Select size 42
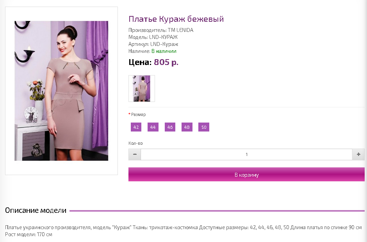Viewport: 367px width, 242px height. coord(136,127)
